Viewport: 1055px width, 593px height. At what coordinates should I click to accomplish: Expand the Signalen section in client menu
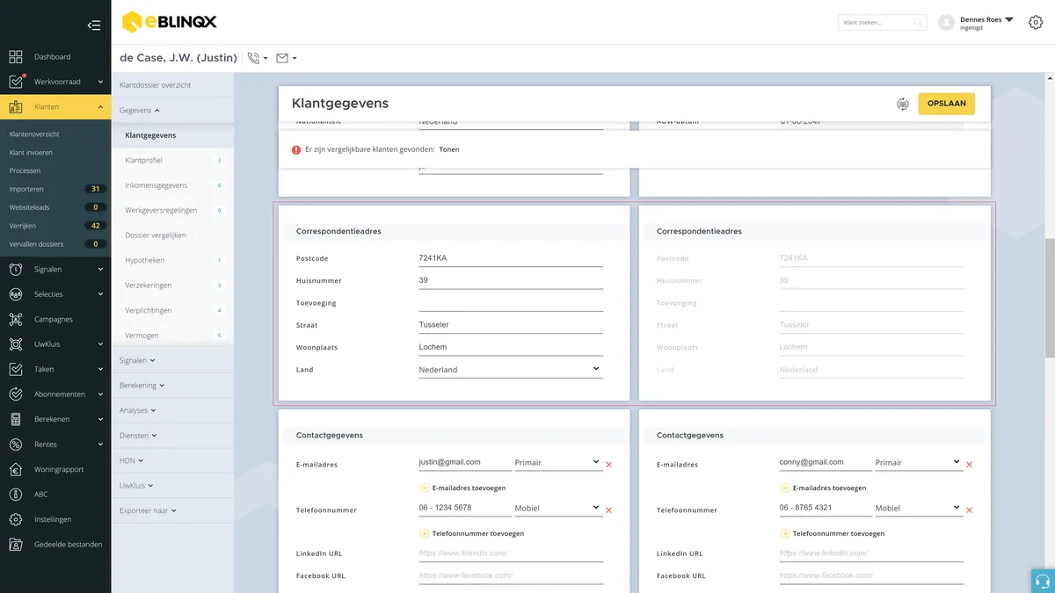(137, 360)
